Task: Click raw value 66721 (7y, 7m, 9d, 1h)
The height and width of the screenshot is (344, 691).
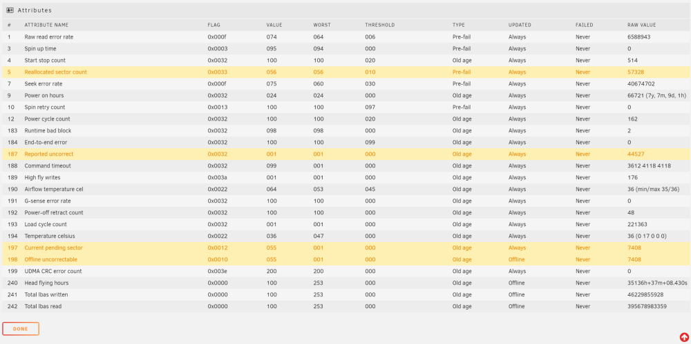Action: point(656,95)
